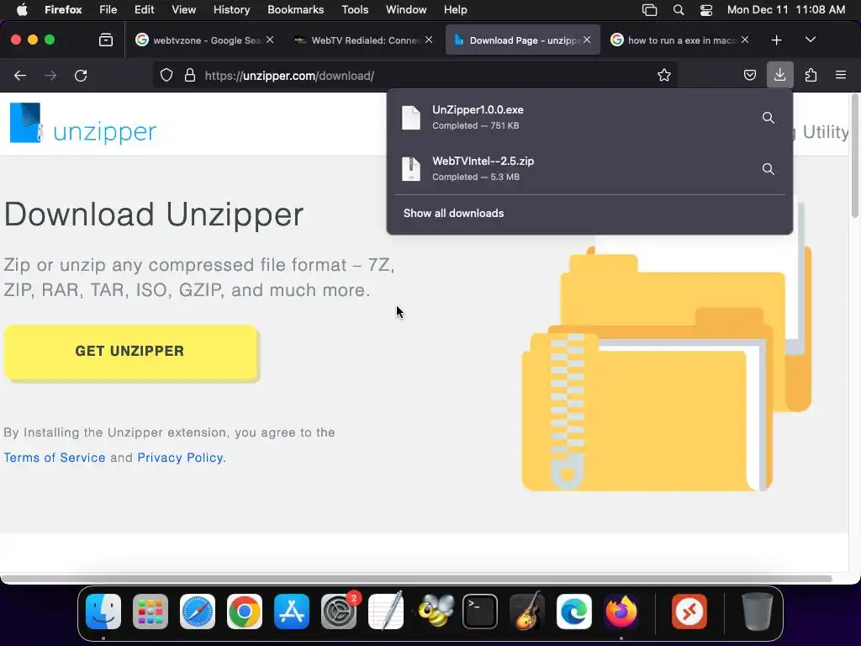The image size is (861, 646).
Task: Open Launchpad from the Dock
Action: point(151,612)
